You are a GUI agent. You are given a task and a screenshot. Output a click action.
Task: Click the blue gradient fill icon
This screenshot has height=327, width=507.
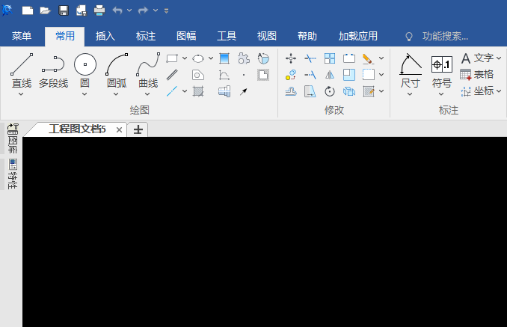[224, 58]
